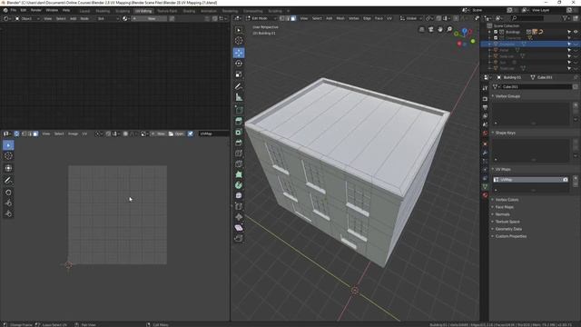Select UVMap entry in UV Maps list
The width and height of the screenshot is (581, 327).
530,180
